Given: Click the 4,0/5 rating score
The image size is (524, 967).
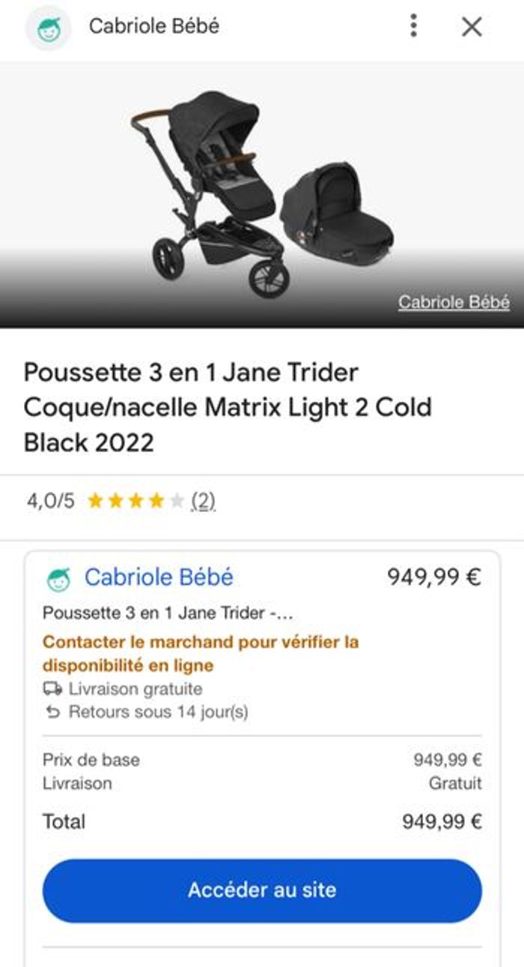Looking at the screenshot, I should [x=52, y=498].
